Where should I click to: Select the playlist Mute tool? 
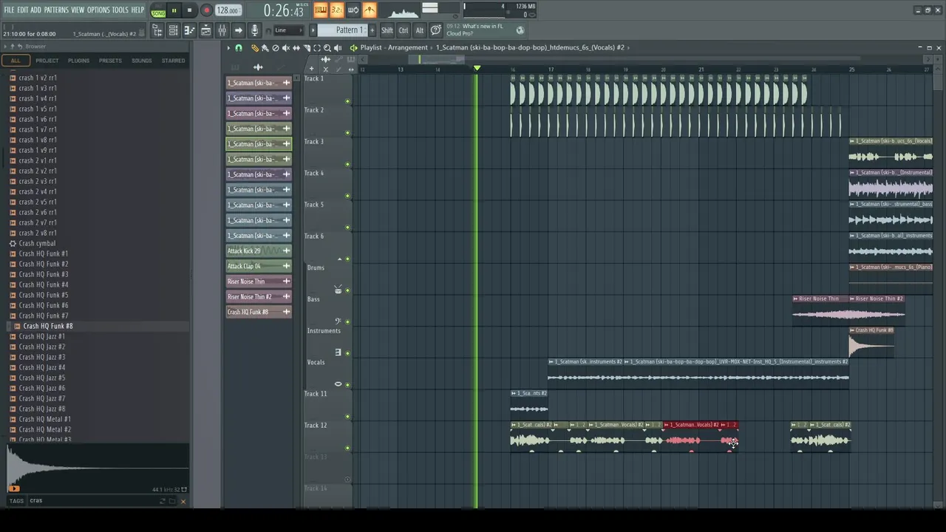coord(286,48)
